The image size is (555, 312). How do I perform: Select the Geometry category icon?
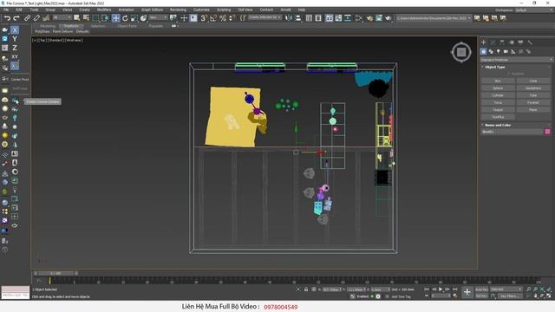pyautogui.click(x=484, y=52)
